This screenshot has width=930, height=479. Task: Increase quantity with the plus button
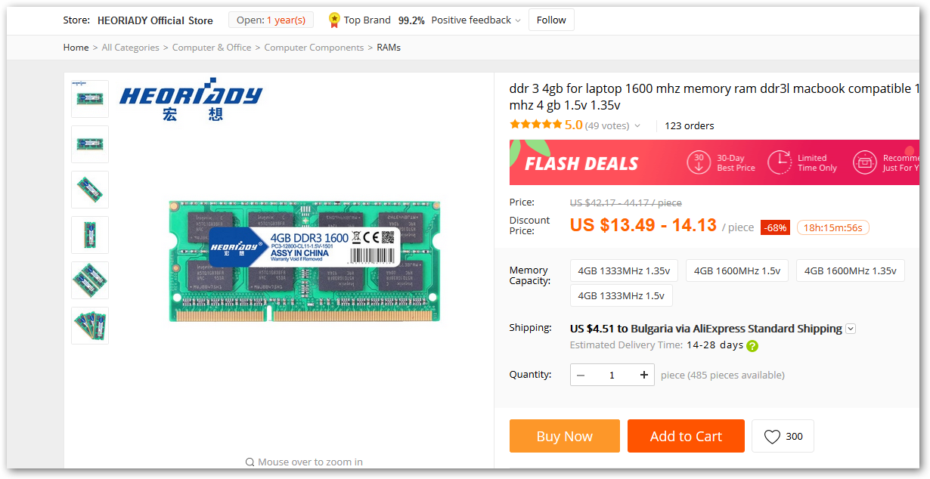[x=643, y=375]
